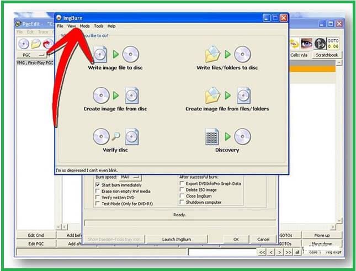Toggle Start burn immediately checkbox

tap(98, 185)
